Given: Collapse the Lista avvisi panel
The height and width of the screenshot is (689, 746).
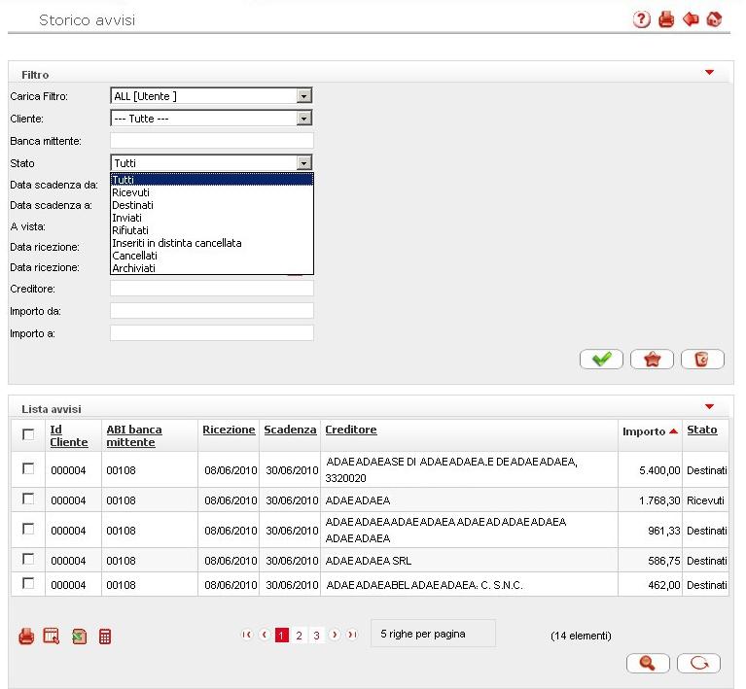Looking at the screenshot, I should tap(709, 407).
